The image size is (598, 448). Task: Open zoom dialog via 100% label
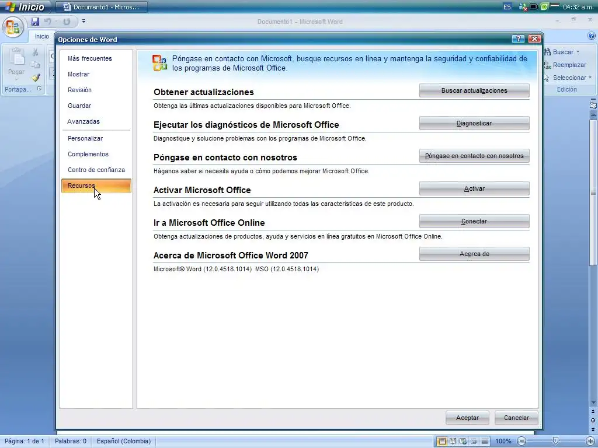point(503,441)
